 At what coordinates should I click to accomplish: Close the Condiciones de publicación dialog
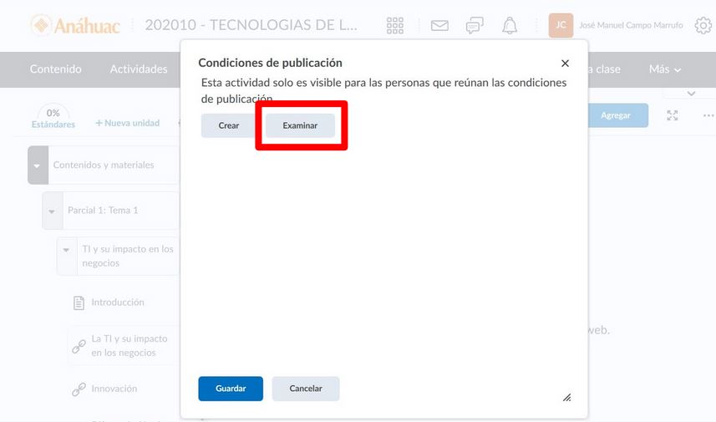(x=565, y=64)
